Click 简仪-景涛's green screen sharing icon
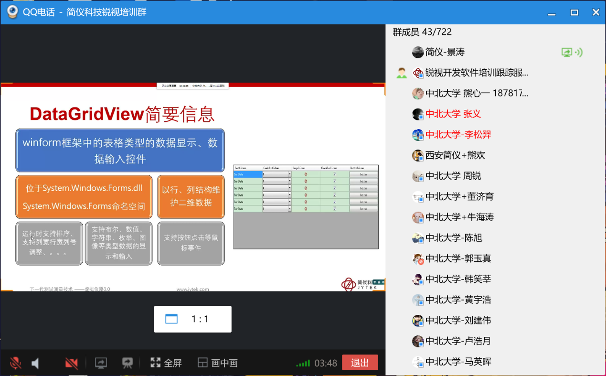 [567, 53]
